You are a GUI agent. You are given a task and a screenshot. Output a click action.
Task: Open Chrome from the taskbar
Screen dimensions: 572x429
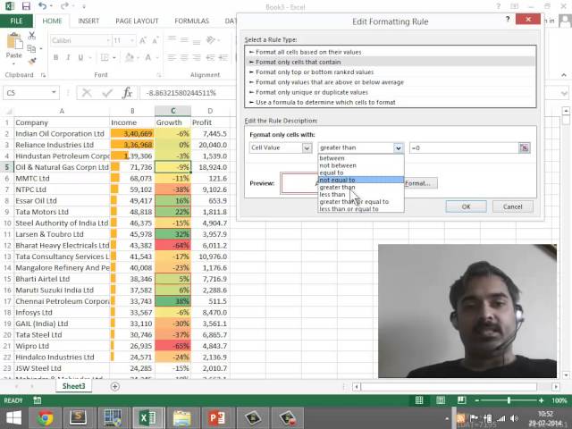click(46, 417)
